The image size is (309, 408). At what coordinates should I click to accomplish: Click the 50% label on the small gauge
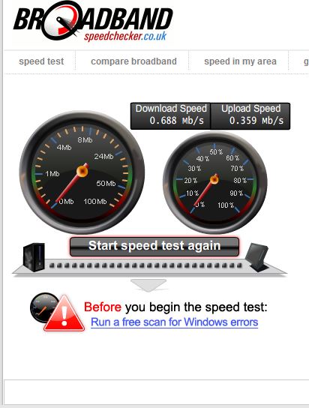(x=216, y=151)
